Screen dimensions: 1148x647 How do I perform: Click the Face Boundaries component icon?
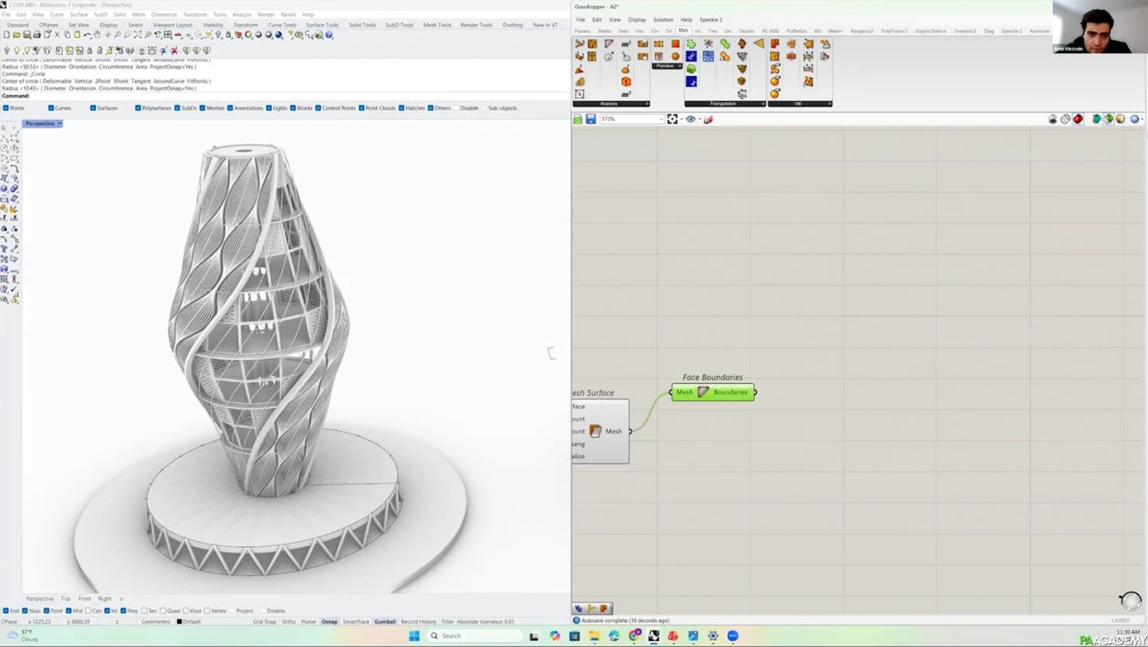[x=703, y=392]
